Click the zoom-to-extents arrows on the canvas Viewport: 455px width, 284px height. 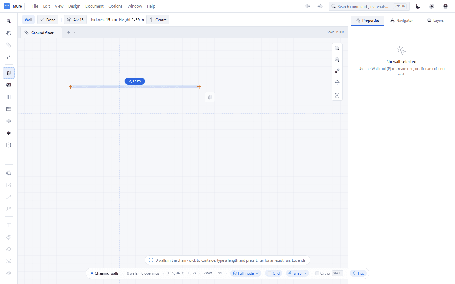click(337, 71)
